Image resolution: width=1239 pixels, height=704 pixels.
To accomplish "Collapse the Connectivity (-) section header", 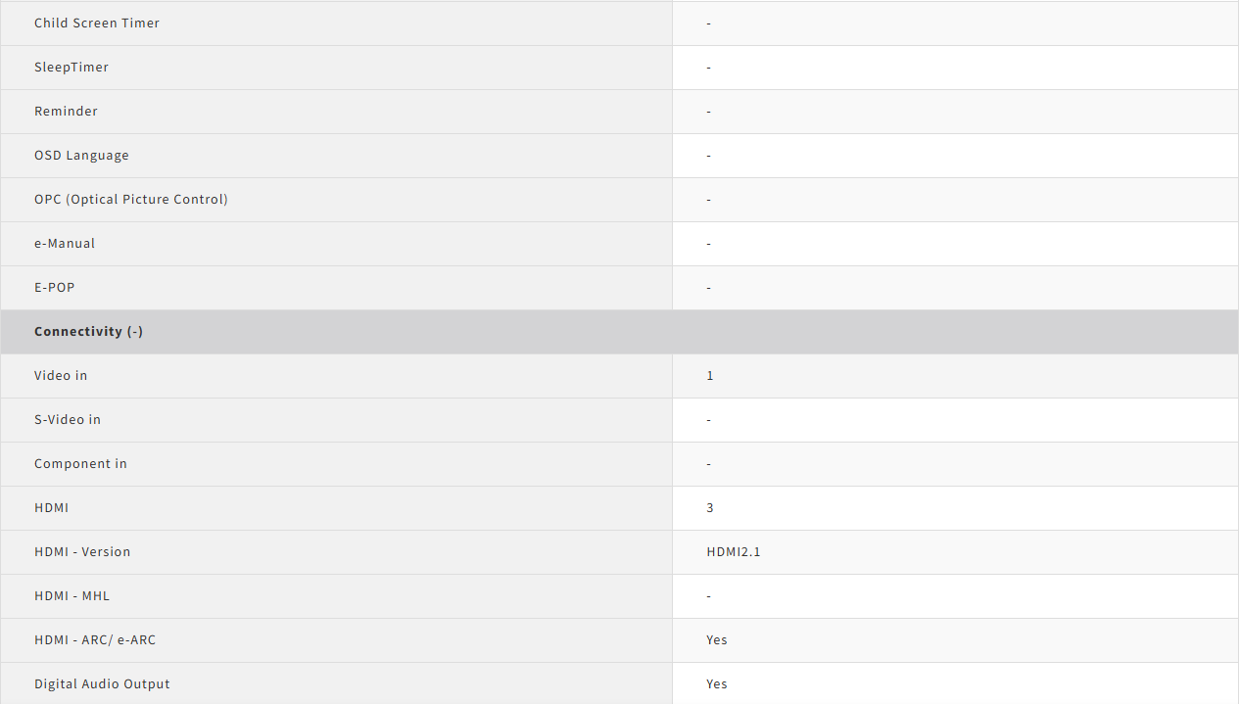I will point(89,332).
